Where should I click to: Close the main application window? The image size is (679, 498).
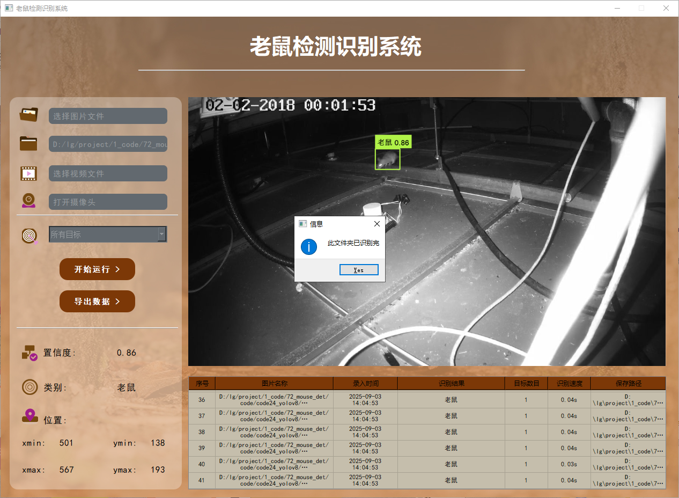point(666,8)
